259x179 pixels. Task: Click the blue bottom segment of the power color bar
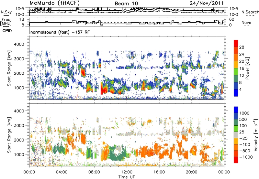236,93
